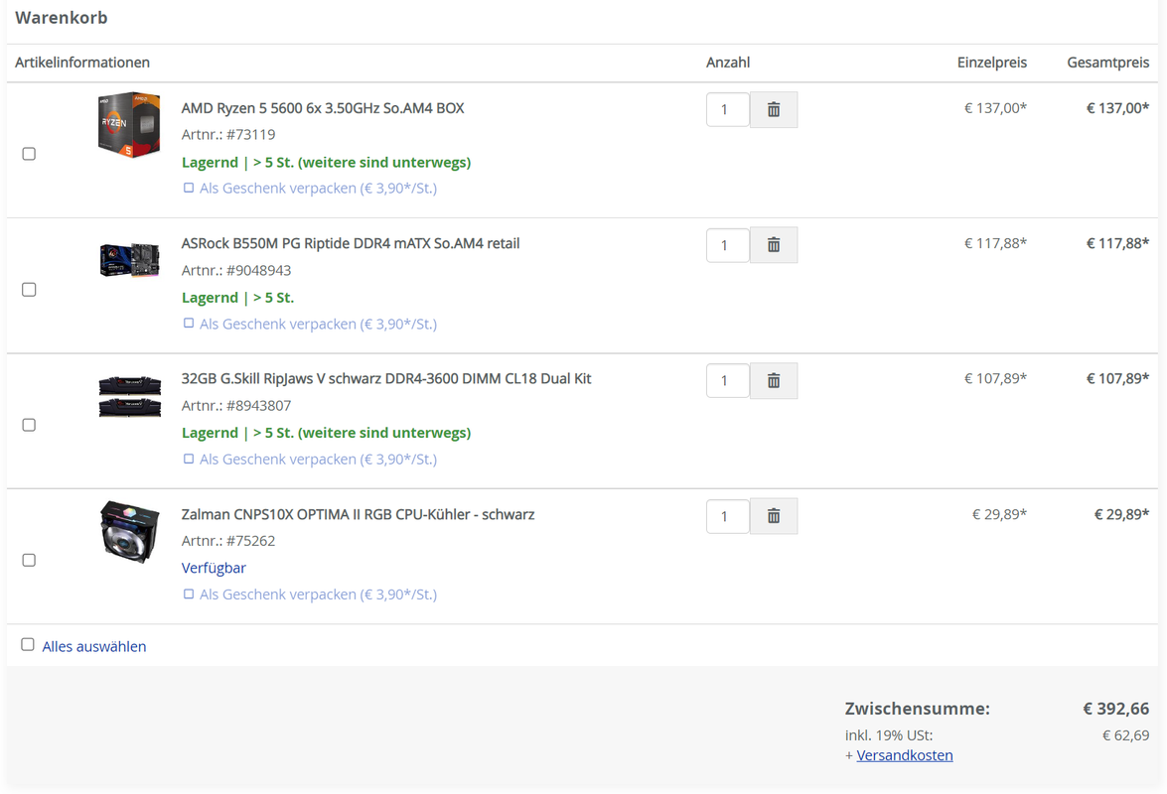Screen dimensions: 1167x794
Task: Click article number #75262
Action: (251, 541)
